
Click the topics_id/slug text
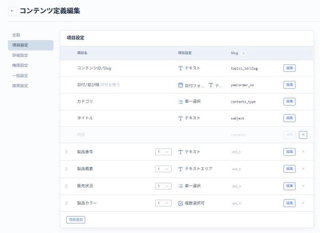(x=244, y=69)
